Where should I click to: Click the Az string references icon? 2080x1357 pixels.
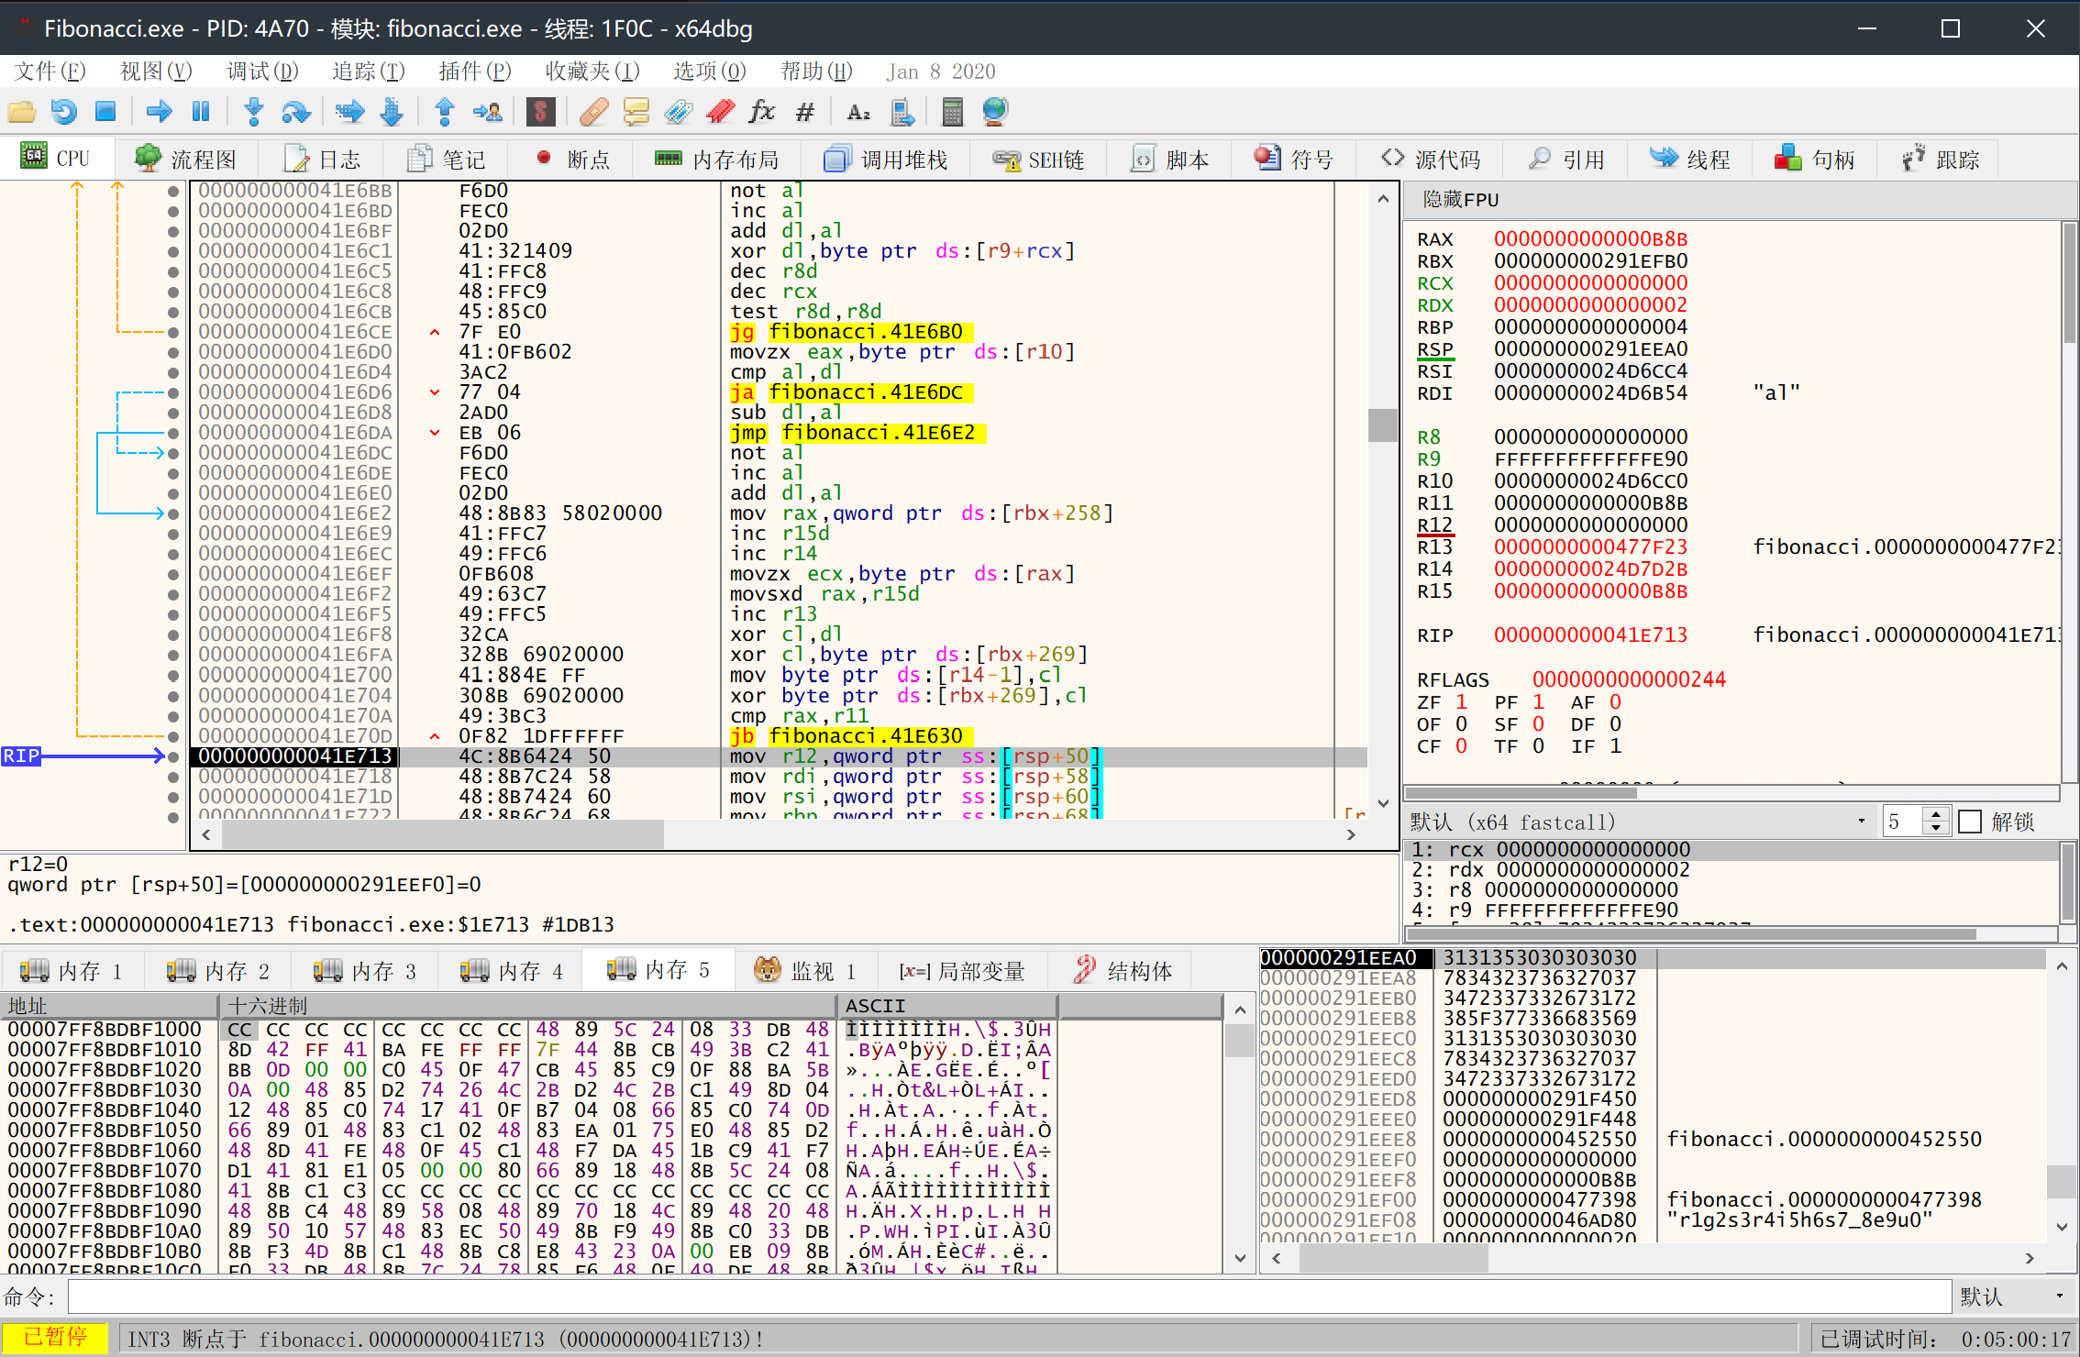(858, 112)
